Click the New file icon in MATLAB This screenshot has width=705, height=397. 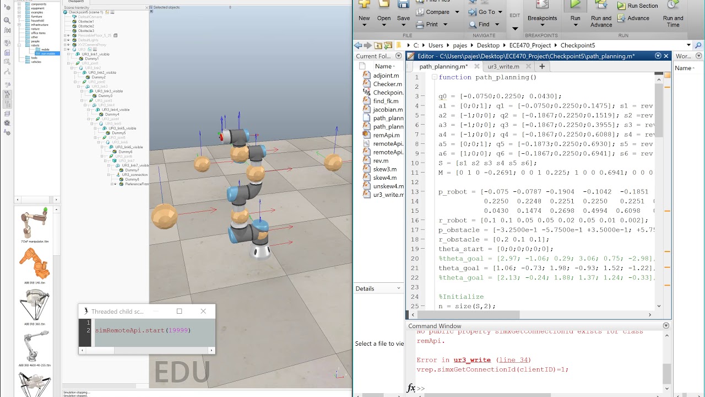tap(364, 4)
